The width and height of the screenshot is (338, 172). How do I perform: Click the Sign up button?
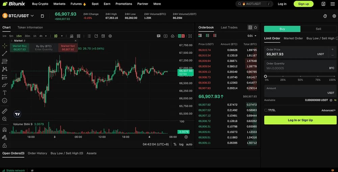[x=304, y=4]
